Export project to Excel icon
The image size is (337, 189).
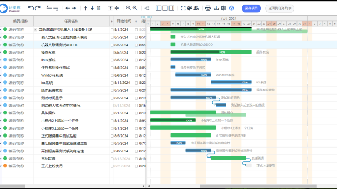[223, 8]
